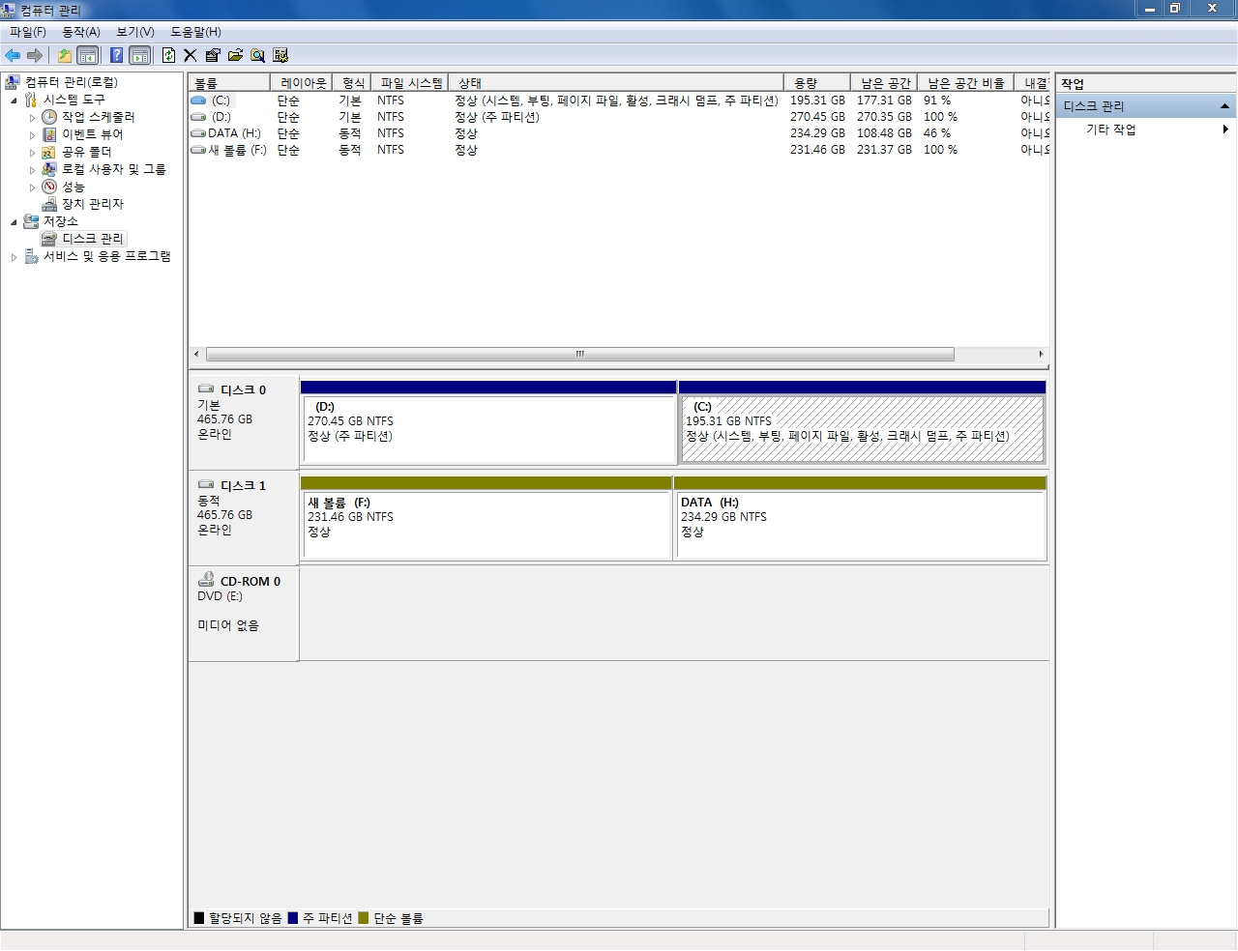Select the 저장소 tree icon

[x=31, y=221]
